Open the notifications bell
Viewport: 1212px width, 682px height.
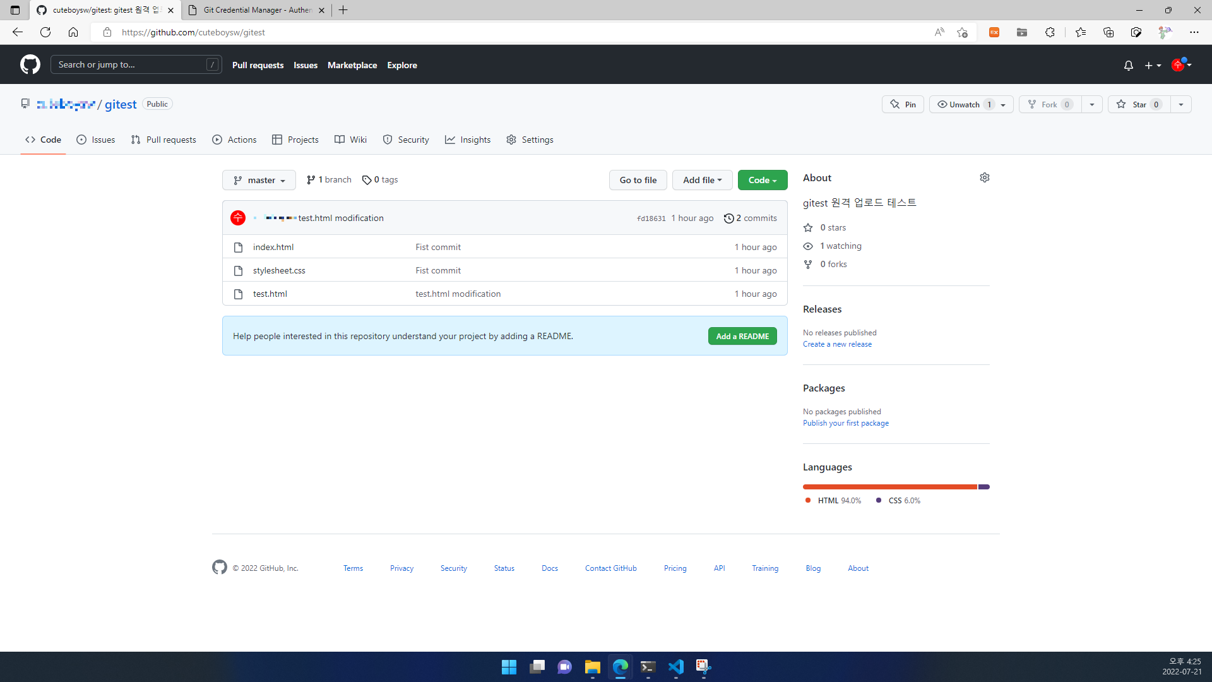[1128, 65]
